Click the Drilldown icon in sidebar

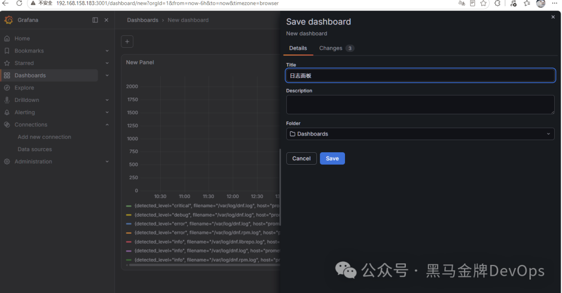click(x=7, y=100)
